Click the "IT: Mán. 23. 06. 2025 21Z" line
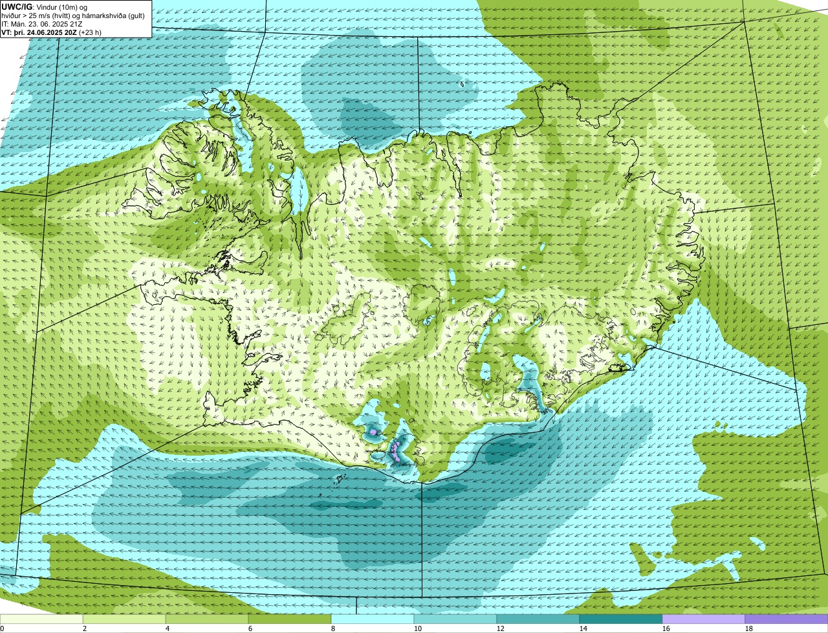 tap(42, 24)
